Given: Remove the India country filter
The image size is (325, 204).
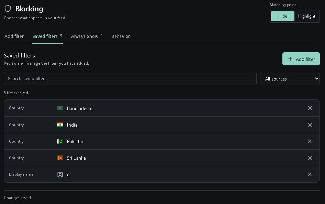Looking at the screenshot, I should (x=310, y=125).
